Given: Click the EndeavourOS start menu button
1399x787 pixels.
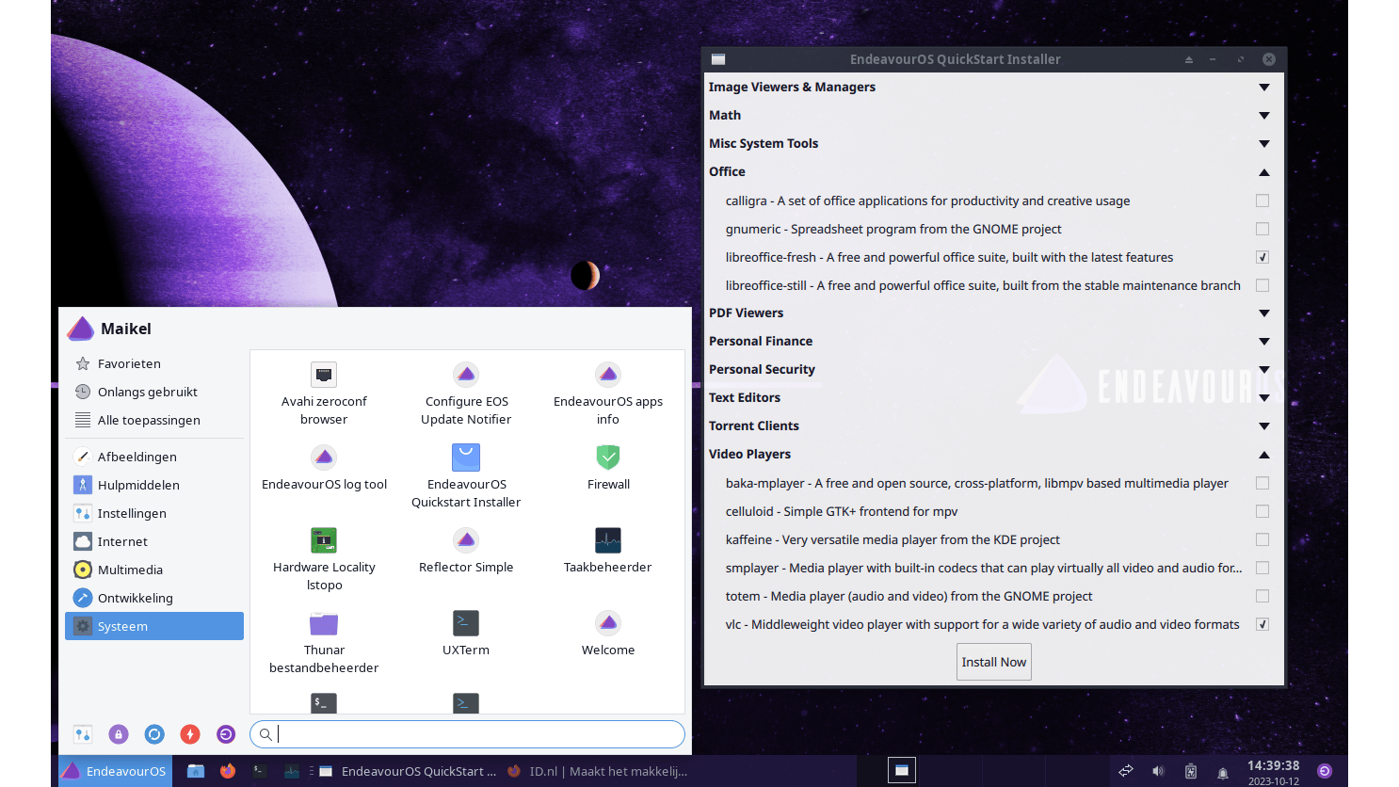Looking at the screenshot, I should tap(115, 771).
